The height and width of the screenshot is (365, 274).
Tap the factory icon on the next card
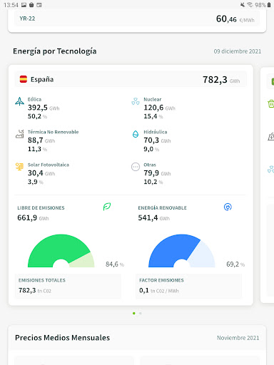pos(271,137)
